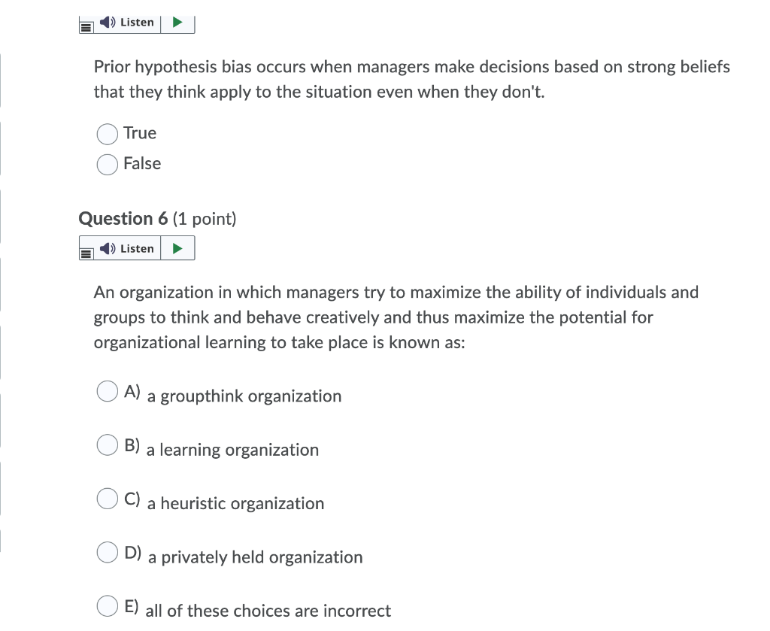
Task: Start audio playback for the prior hypothesis question
Action: 177,22
